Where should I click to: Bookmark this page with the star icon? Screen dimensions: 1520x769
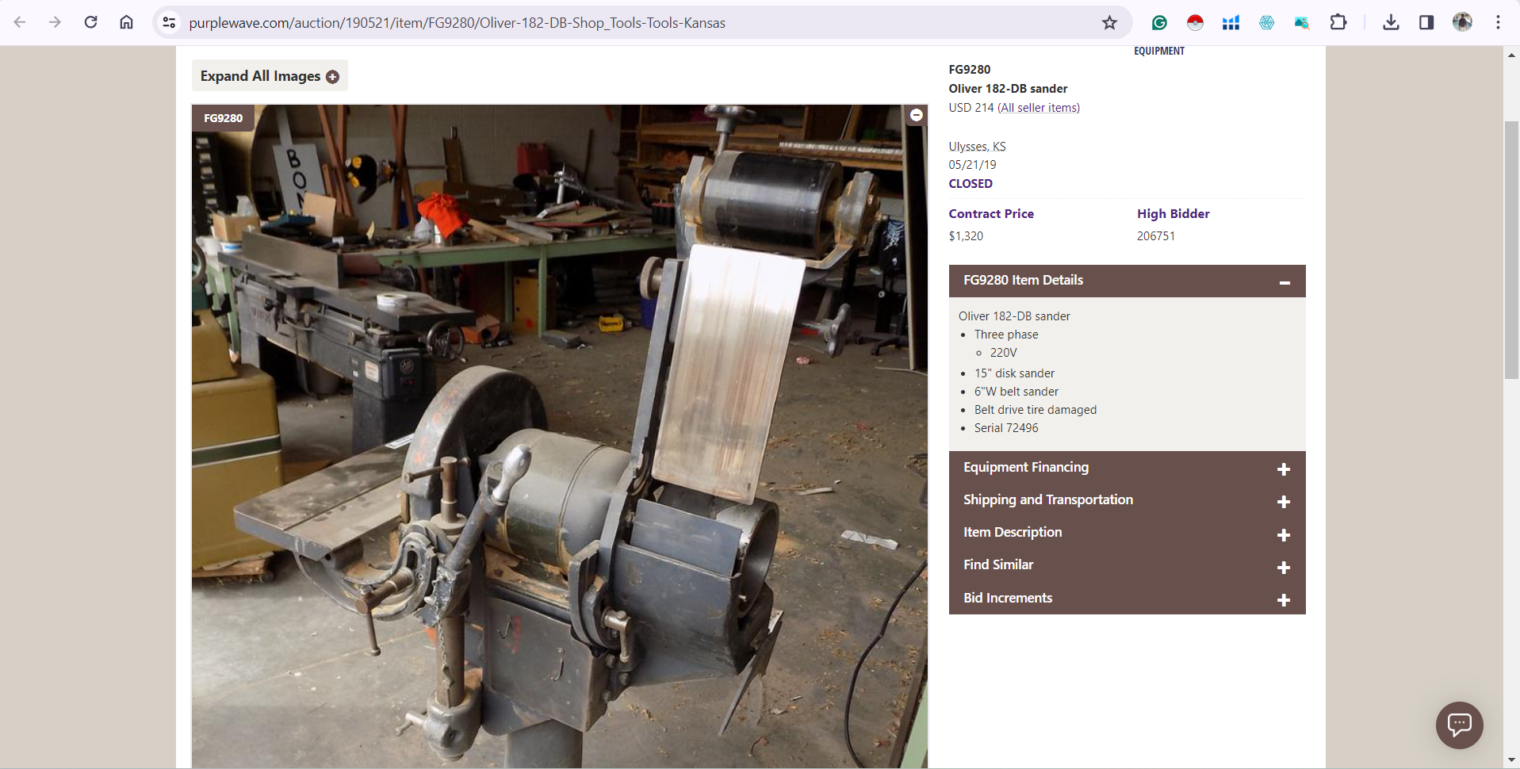coord(1109,22)
